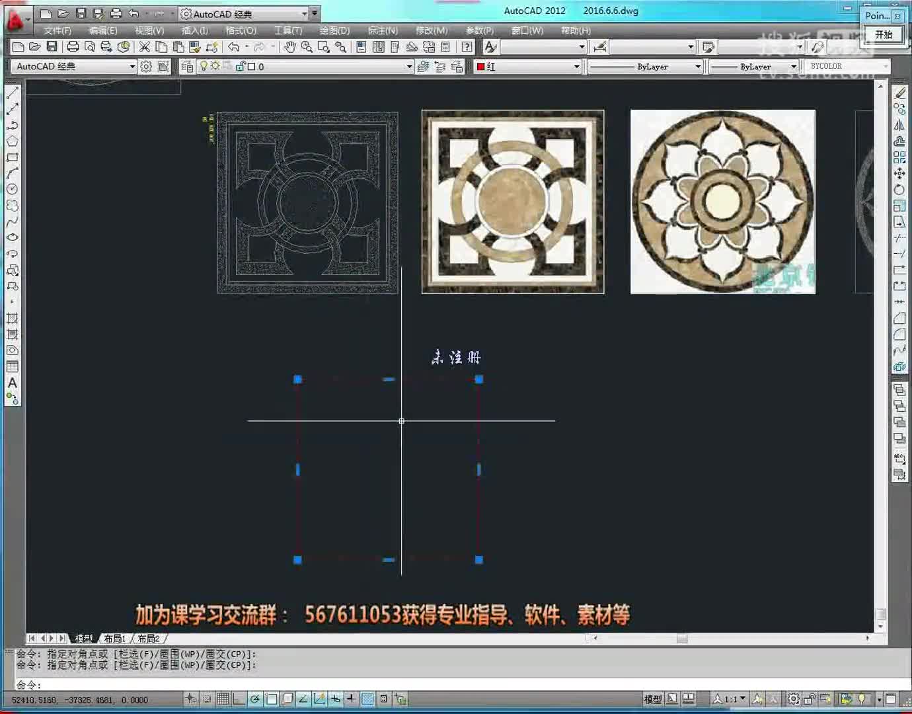Select the Polygon draw tool

(x=12, y=141)
